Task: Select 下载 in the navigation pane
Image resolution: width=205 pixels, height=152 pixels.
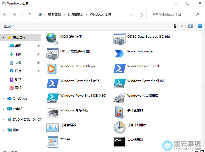Action: tap(18, 54)
